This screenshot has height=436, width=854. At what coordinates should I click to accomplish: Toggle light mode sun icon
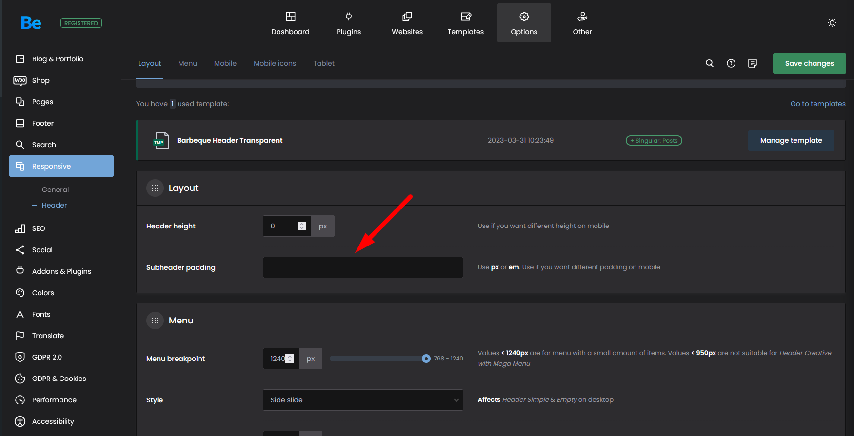(832, 23)
